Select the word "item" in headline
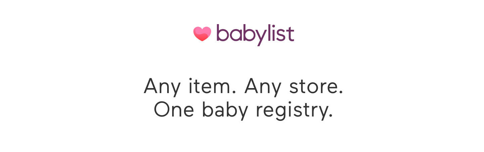The image size is (484, 152). 210,86
